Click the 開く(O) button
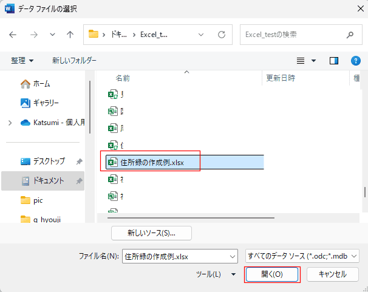The width and height of the screenshot is (368, 292). (272, 274)
